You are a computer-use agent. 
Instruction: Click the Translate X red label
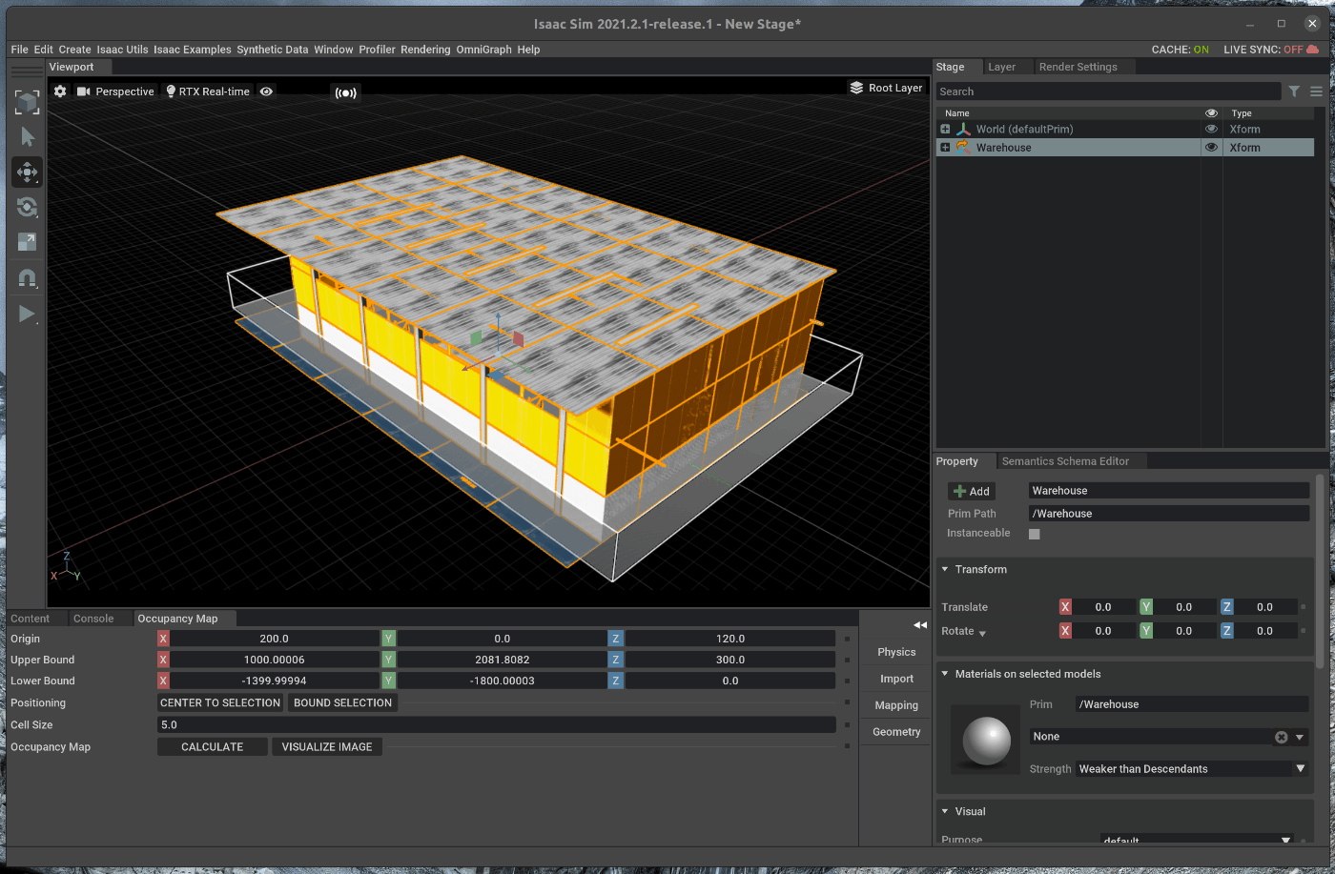(1065, 606)
